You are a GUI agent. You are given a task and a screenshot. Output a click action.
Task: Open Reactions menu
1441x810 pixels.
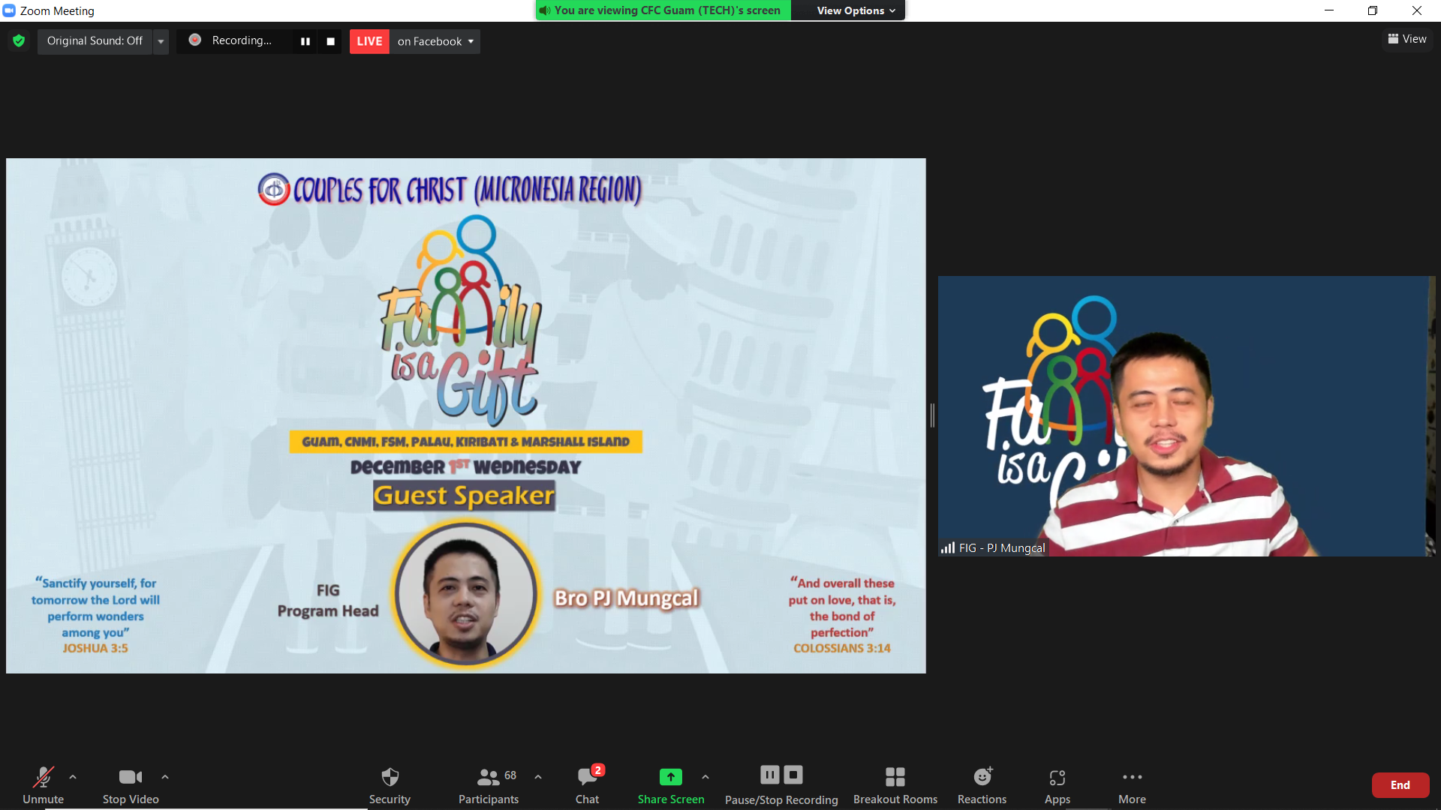(982, 785)
